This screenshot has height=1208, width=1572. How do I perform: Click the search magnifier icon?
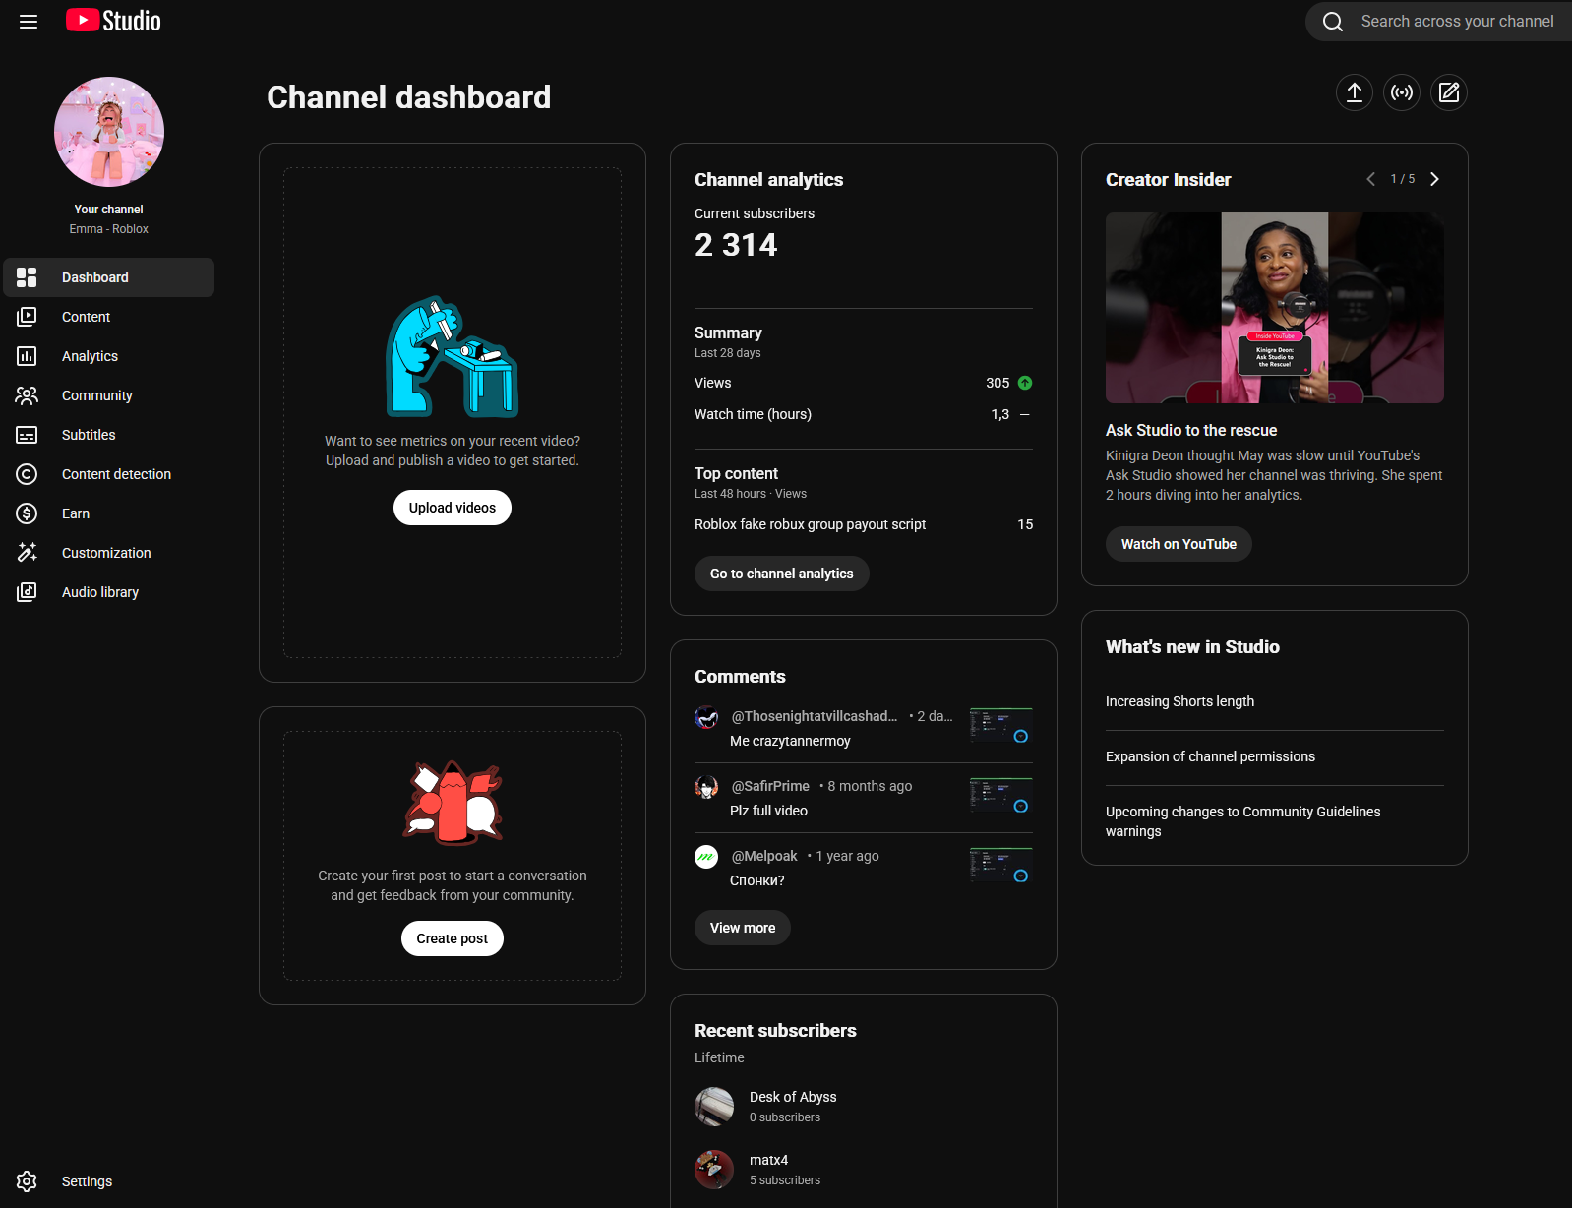point(1333,22)
